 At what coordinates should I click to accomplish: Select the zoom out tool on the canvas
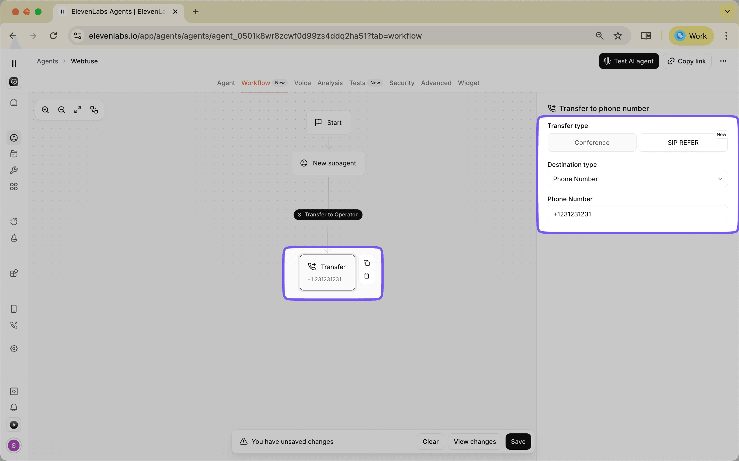point(61,109)
